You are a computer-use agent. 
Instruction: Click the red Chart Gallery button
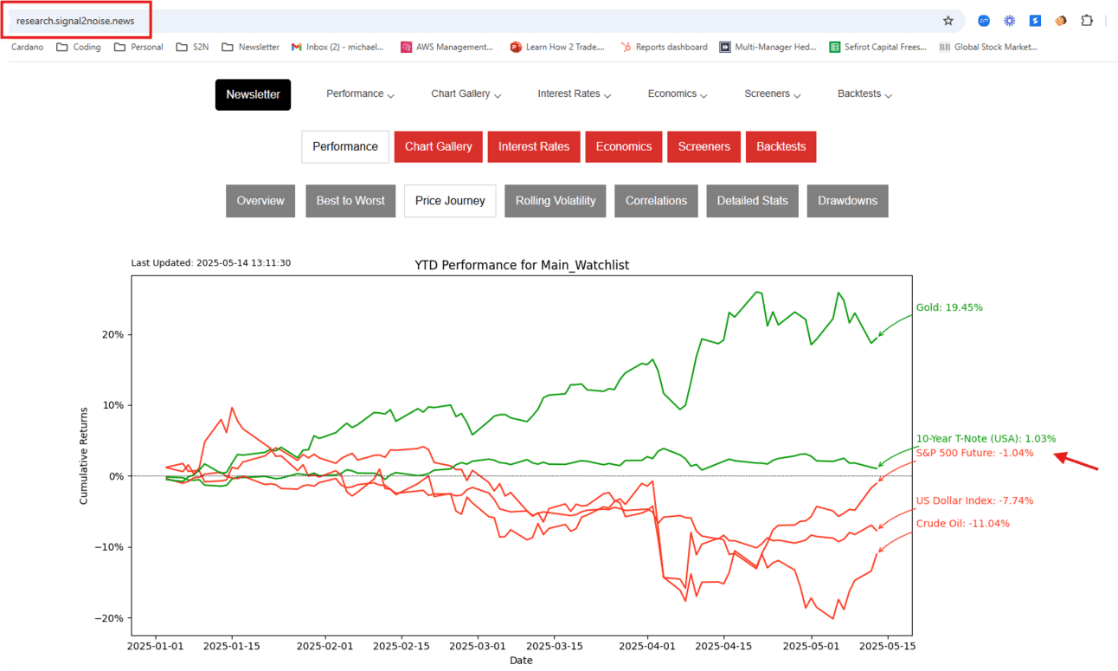[438, 147]
